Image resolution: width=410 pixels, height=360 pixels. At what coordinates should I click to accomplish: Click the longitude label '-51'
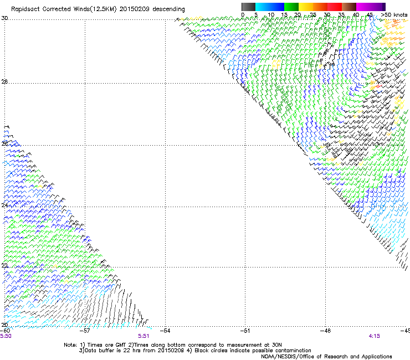tap(245, 331)
